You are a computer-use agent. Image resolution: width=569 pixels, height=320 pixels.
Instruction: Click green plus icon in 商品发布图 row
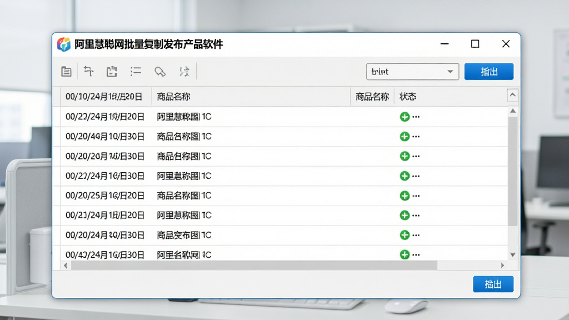pyautogui.click(x=405, y=235)
